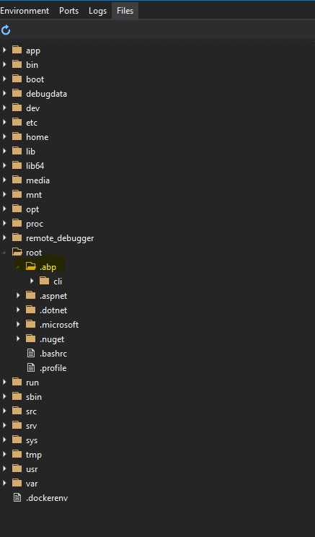The width and height of the screenshot is (315, 537).
Task: Select the .microsoft folder label
Action: tap(59, 325)
